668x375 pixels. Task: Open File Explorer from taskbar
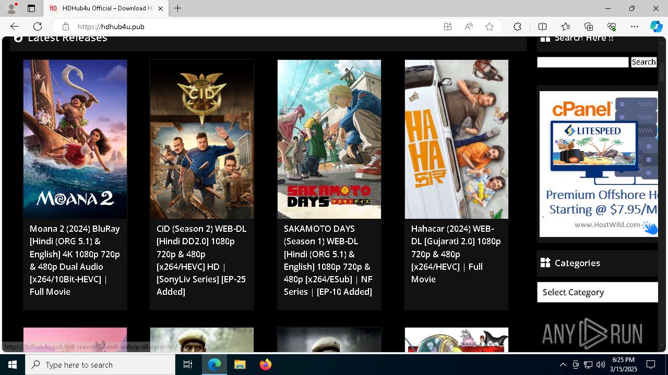pos(240,365)
